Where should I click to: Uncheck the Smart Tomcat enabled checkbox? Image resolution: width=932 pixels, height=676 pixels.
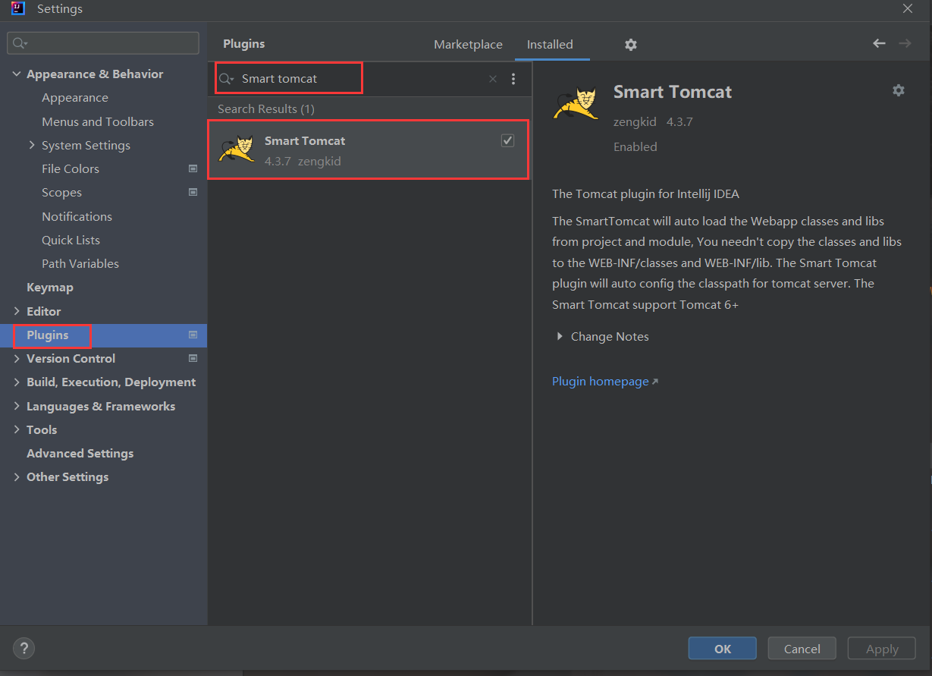click(507, 140)
